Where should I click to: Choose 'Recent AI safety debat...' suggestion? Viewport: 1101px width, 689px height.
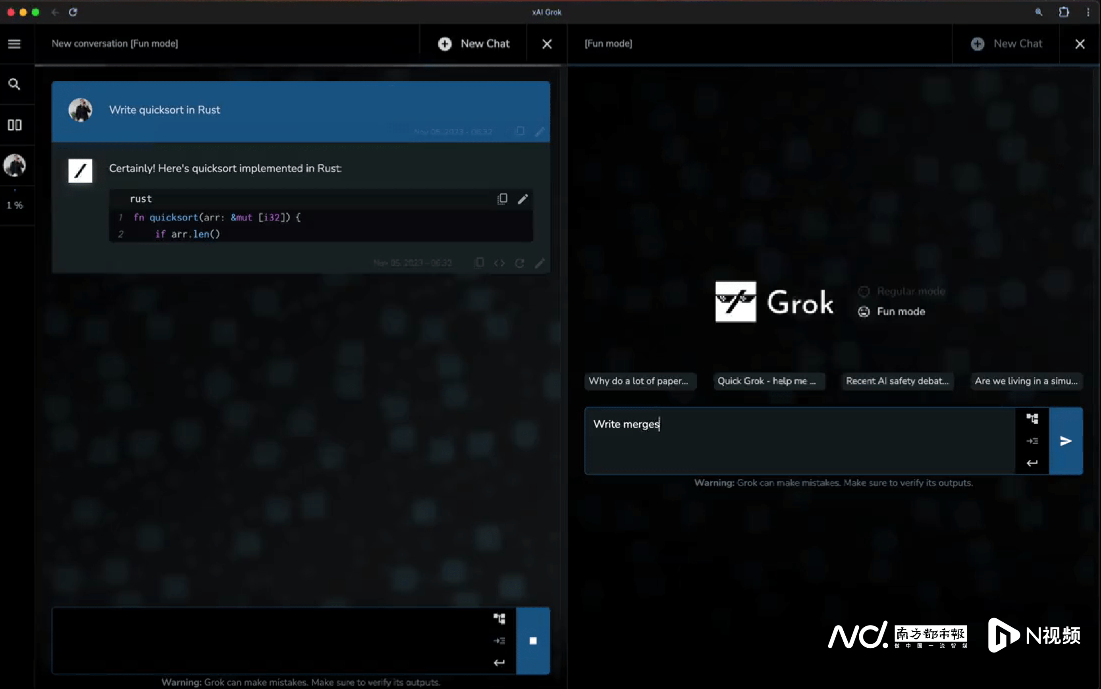897,381
